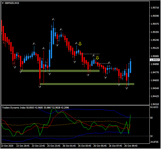Click the down fractal arrow below the lowest rectangle
Screen dimensions: 161x149
pyautogui.click(x=126, y=88)
